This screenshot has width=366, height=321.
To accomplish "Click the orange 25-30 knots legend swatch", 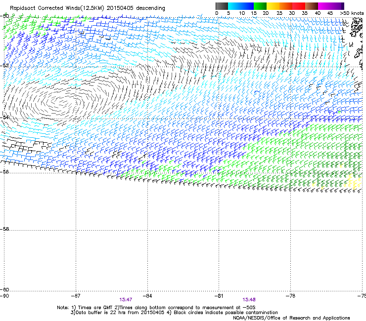I will (286, 6).
